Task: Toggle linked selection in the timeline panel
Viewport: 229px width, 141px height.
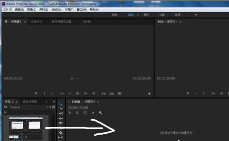Action: (85, 113)
